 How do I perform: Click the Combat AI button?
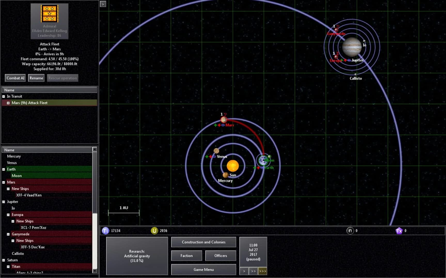(x=15, y=78)
